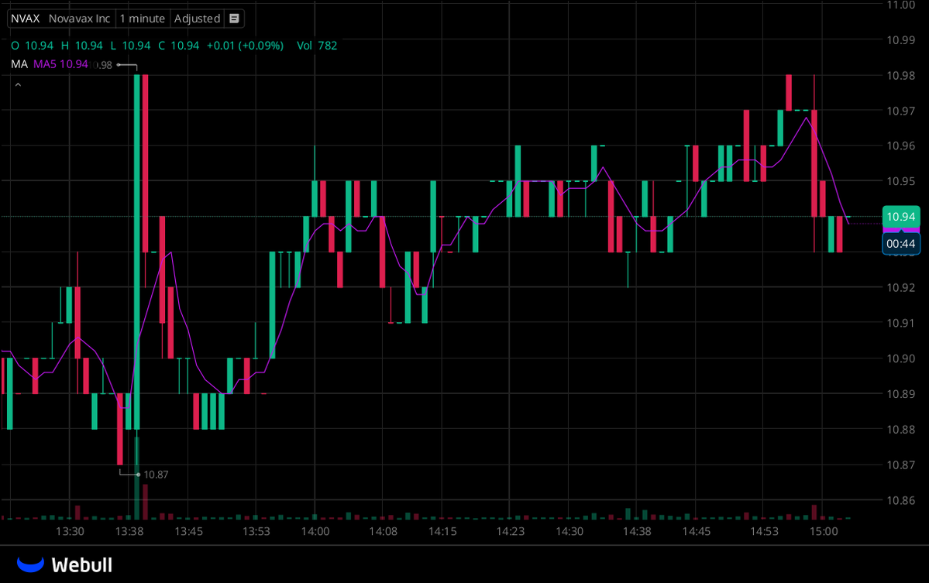Click the 10.96 price axis label

click(900, 146)
